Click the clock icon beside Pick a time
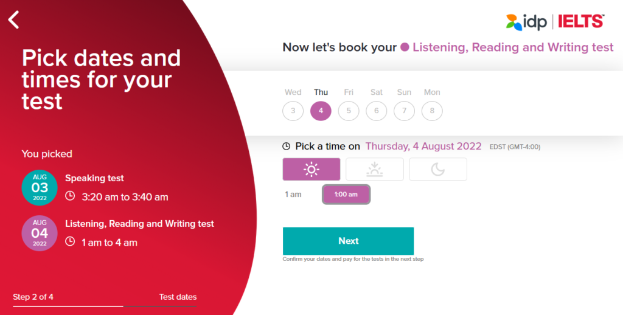Screen dimensions: 623x315 click(287, 147)
